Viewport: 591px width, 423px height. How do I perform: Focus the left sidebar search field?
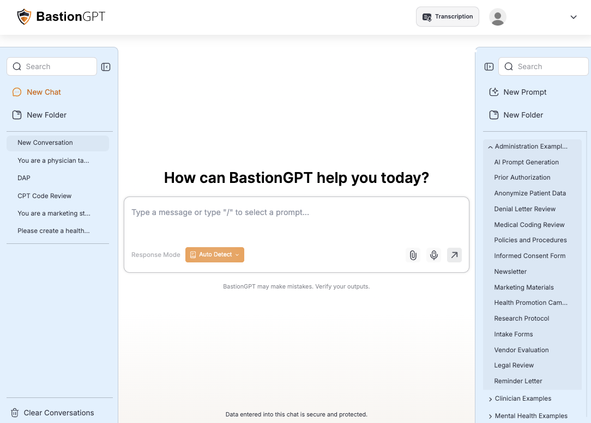click(52, 66)
